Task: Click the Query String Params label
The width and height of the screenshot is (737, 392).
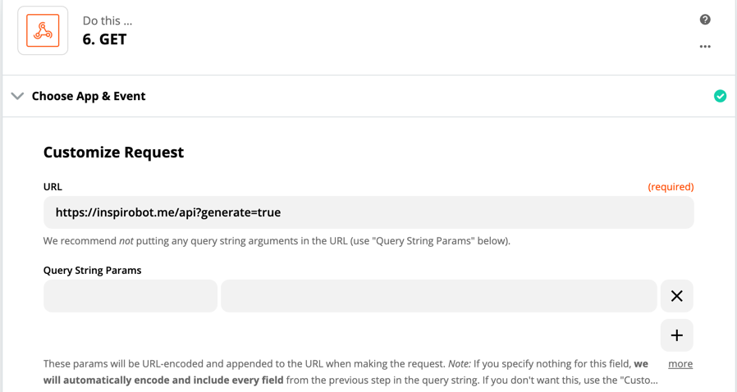Action: 92,271
